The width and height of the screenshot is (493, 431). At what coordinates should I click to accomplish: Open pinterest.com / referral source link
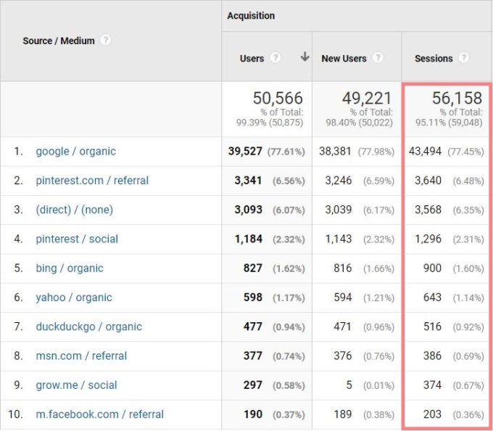coord(92,181)
